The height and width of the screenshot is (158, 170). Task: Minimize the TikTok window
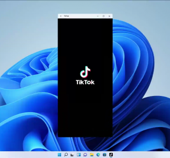pyautogui.click(x=98, y=16)
